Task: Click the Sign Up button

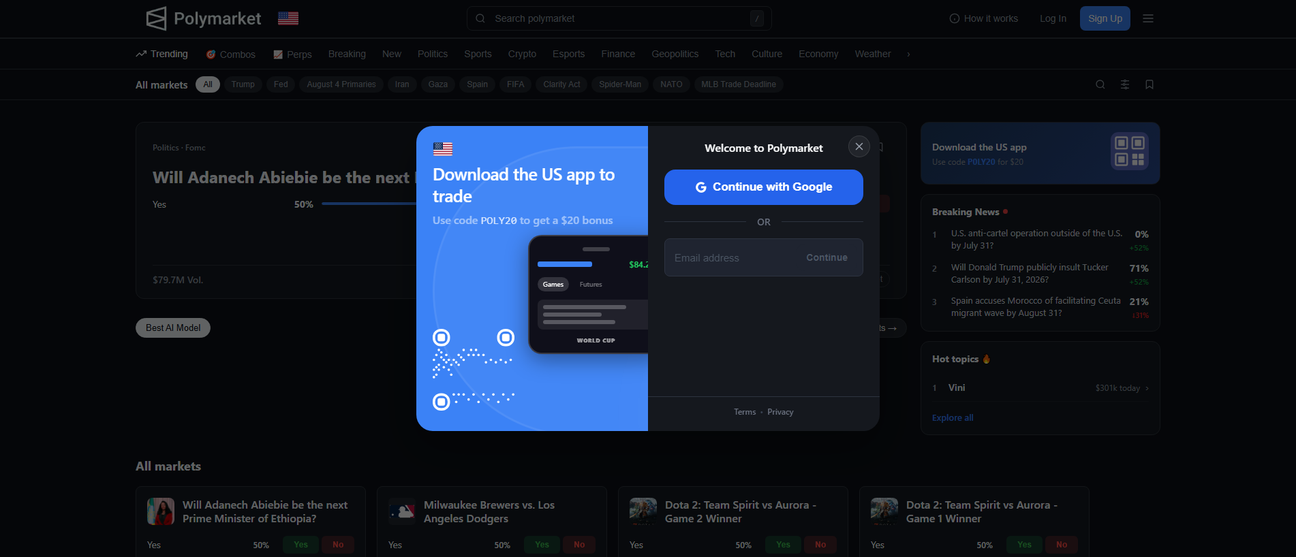Action: [x=1105, y=18]
